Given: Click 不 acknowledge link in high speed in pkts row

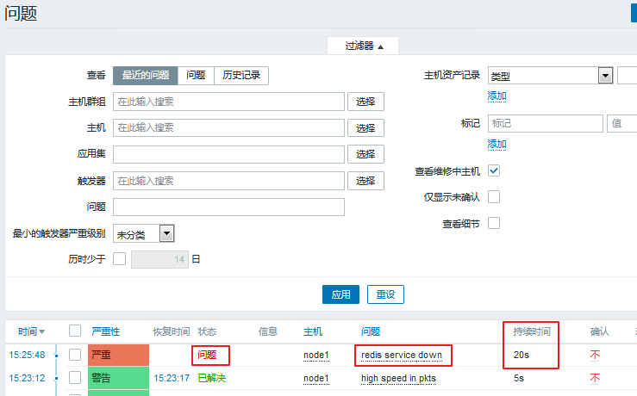Looking at the screenshot, I should pyautogui.click(x=595, y=379).
